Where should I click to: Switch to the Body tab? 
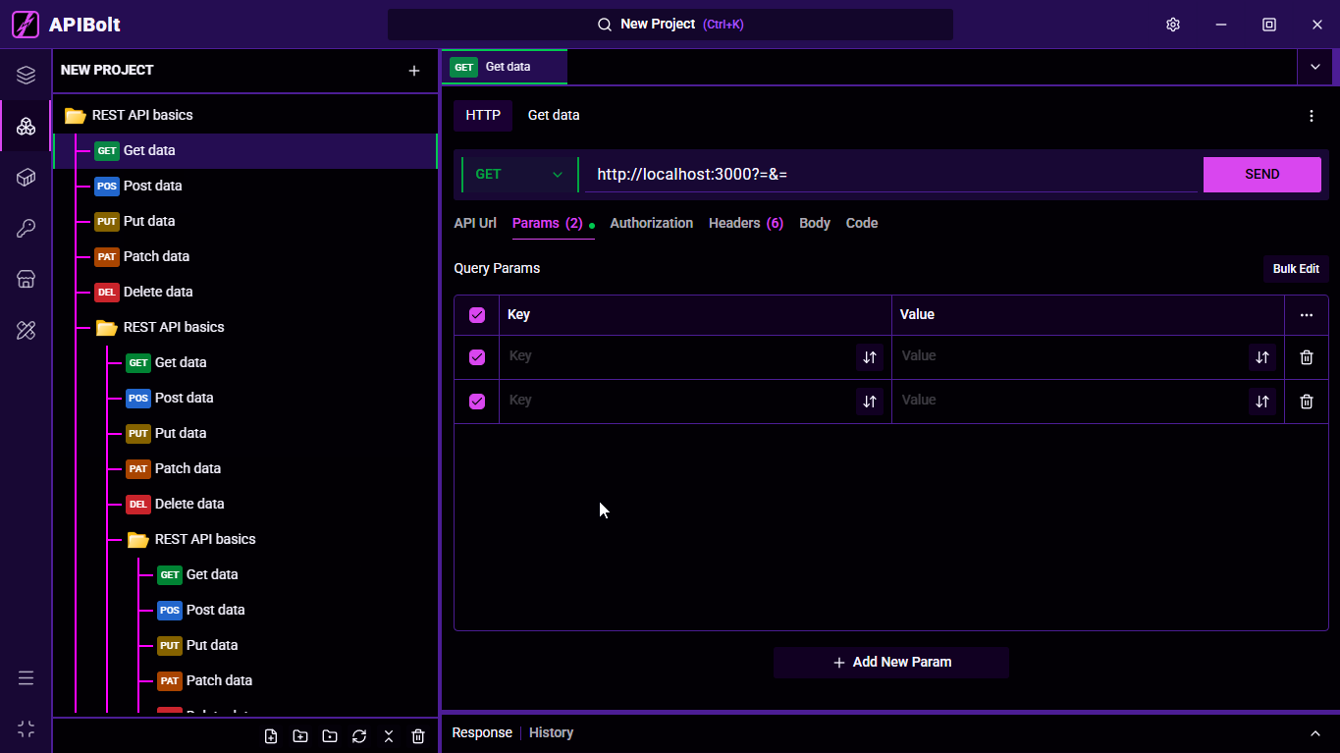tap(815, 223)
